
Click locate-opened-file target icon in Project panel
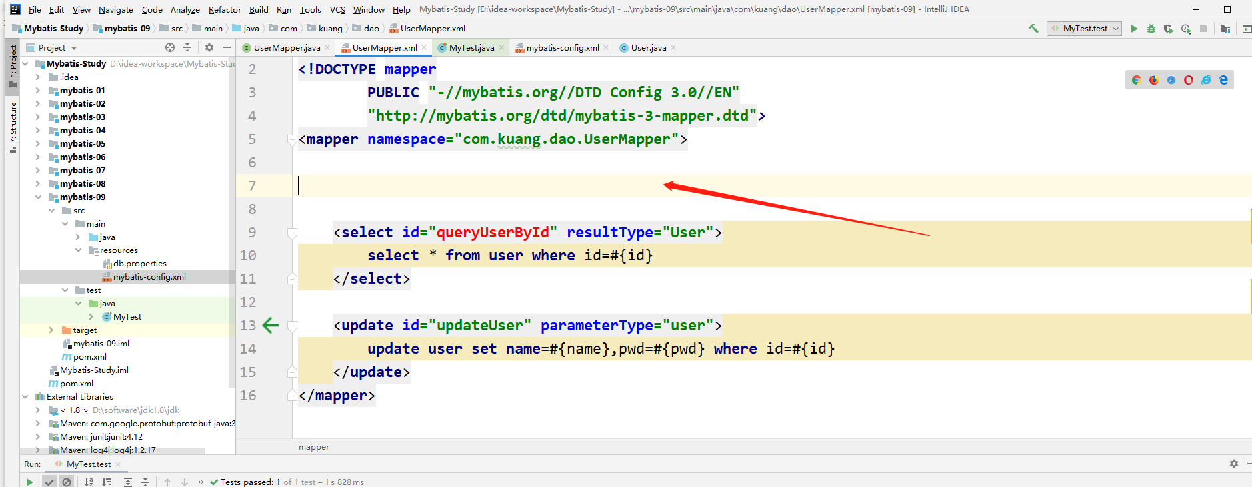click(x=170, y=47)
